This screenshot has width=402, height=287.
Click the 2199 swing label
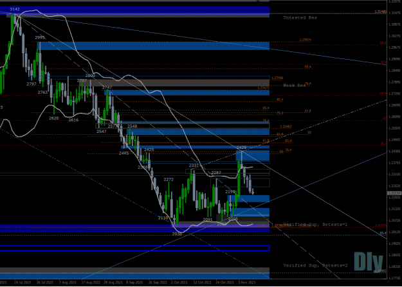point(230,191)
